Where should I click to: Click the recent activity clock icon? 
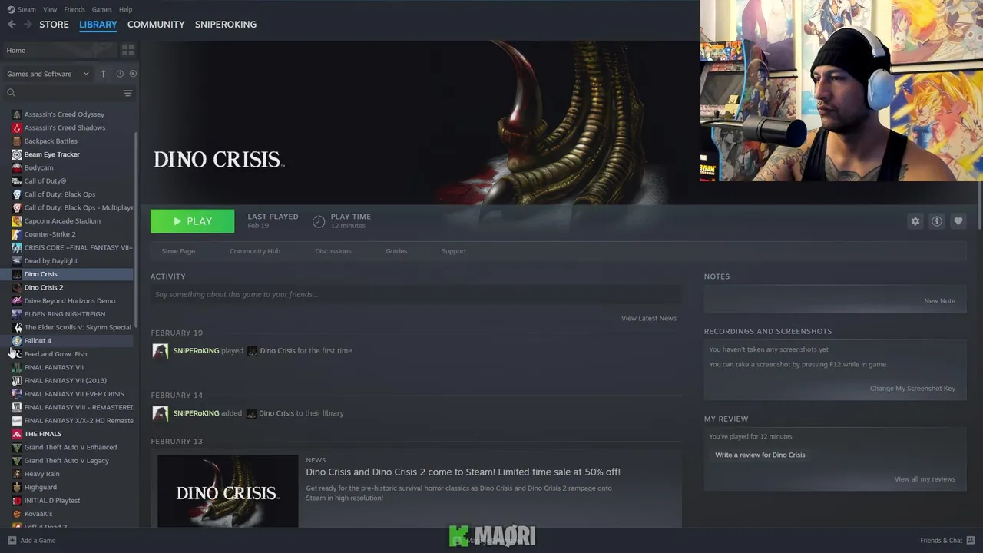point(120,74)
